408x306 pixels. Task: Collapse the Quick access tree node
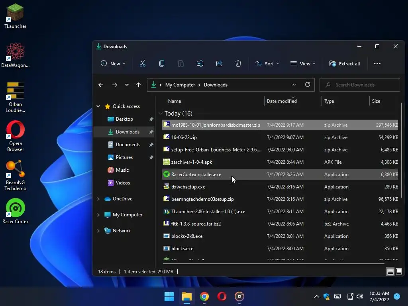tap(98, 106)
